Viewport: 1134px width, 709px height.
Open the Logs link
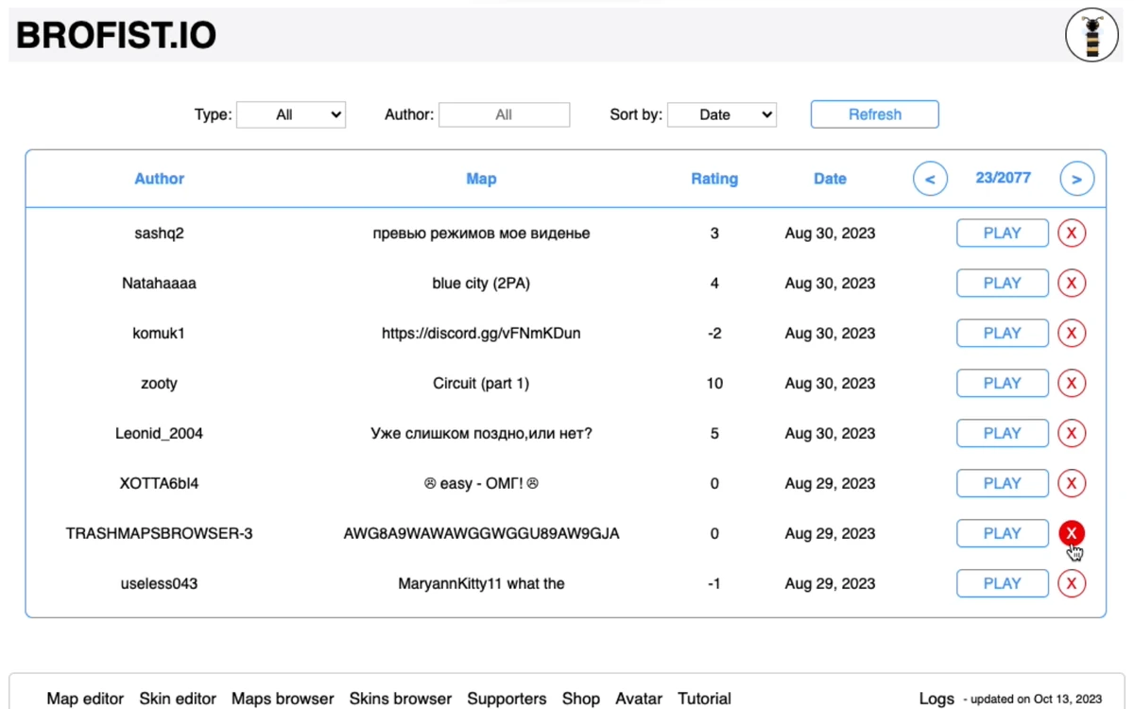(936, 699)
